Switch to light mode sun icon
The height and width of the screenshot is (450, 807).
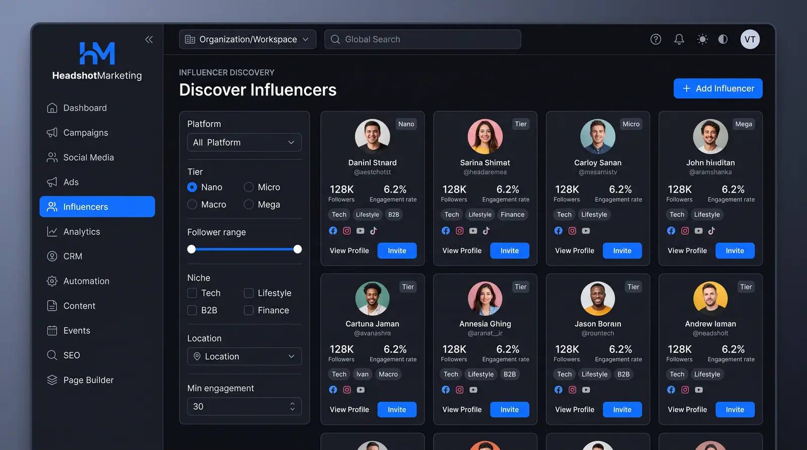click(702, 39)
